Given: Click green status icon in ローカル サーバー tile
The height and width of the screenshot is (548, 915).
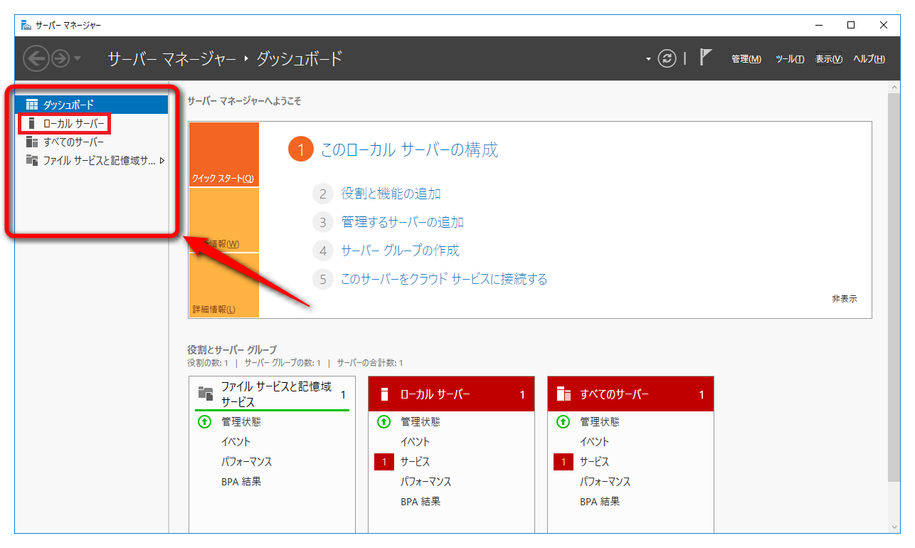Looking at the screenshot, I should point(384,421).
